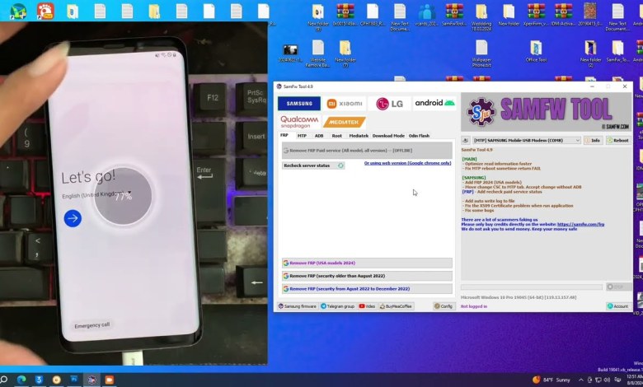Switch to the Download Mode tab
643x387 pixels.
(x=388, y=136)
